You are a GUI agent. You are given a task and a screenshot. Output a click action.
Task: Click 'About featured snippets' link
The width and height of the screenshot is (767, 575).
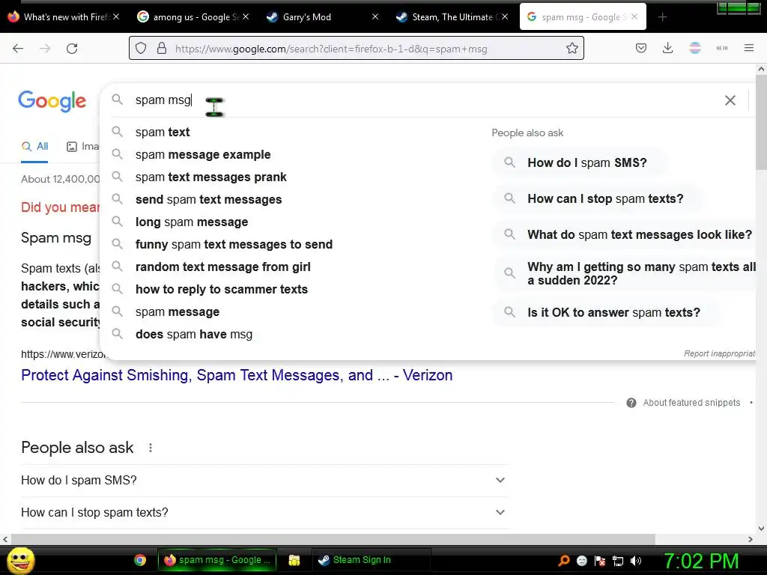691,402
